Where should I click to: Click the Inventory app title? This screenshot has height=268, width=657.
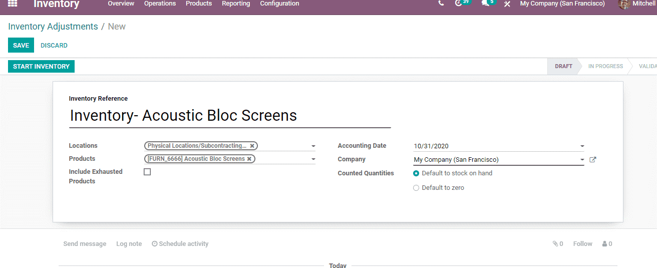57,4
